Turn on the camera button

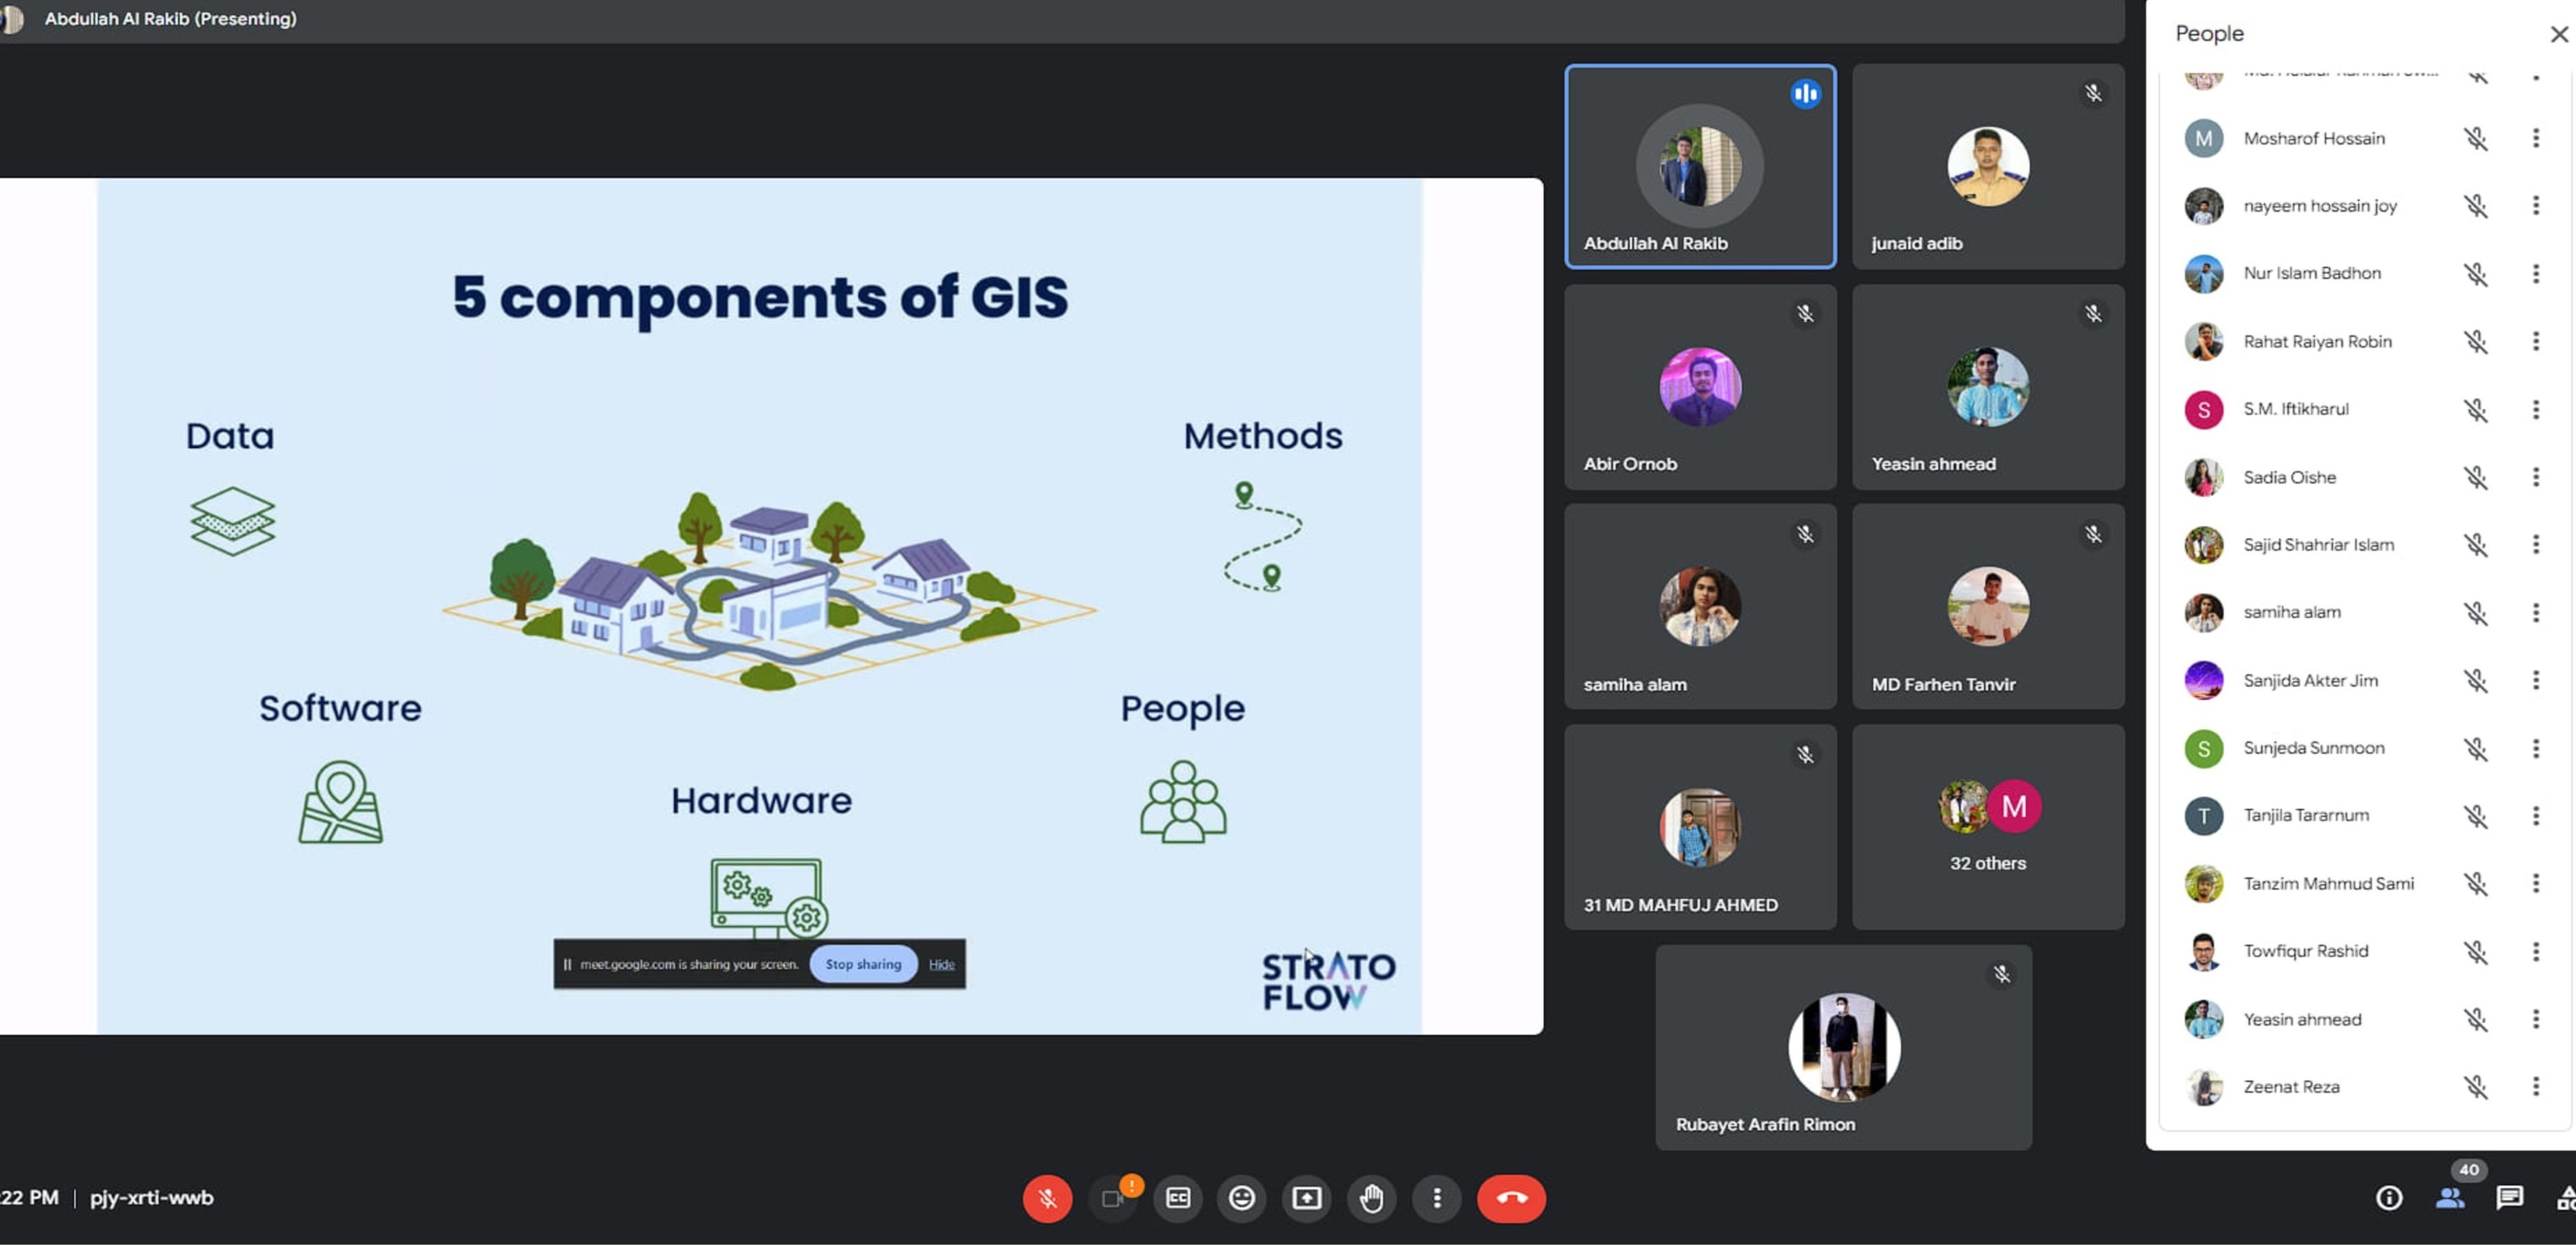1112,1198
